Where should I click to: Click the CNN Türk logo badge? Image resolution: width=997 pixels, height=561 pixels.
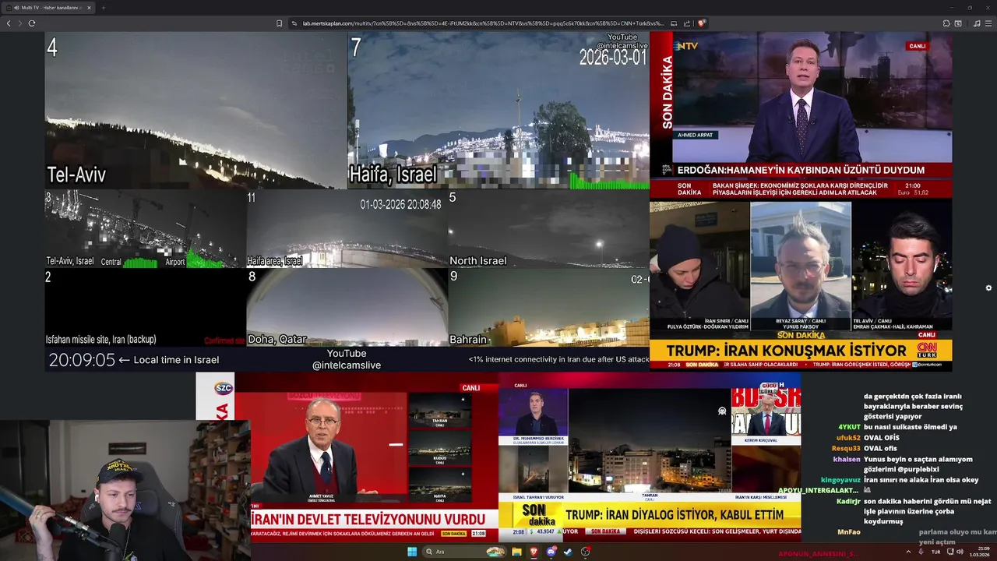pyautogui.click(x=926, y=350)
